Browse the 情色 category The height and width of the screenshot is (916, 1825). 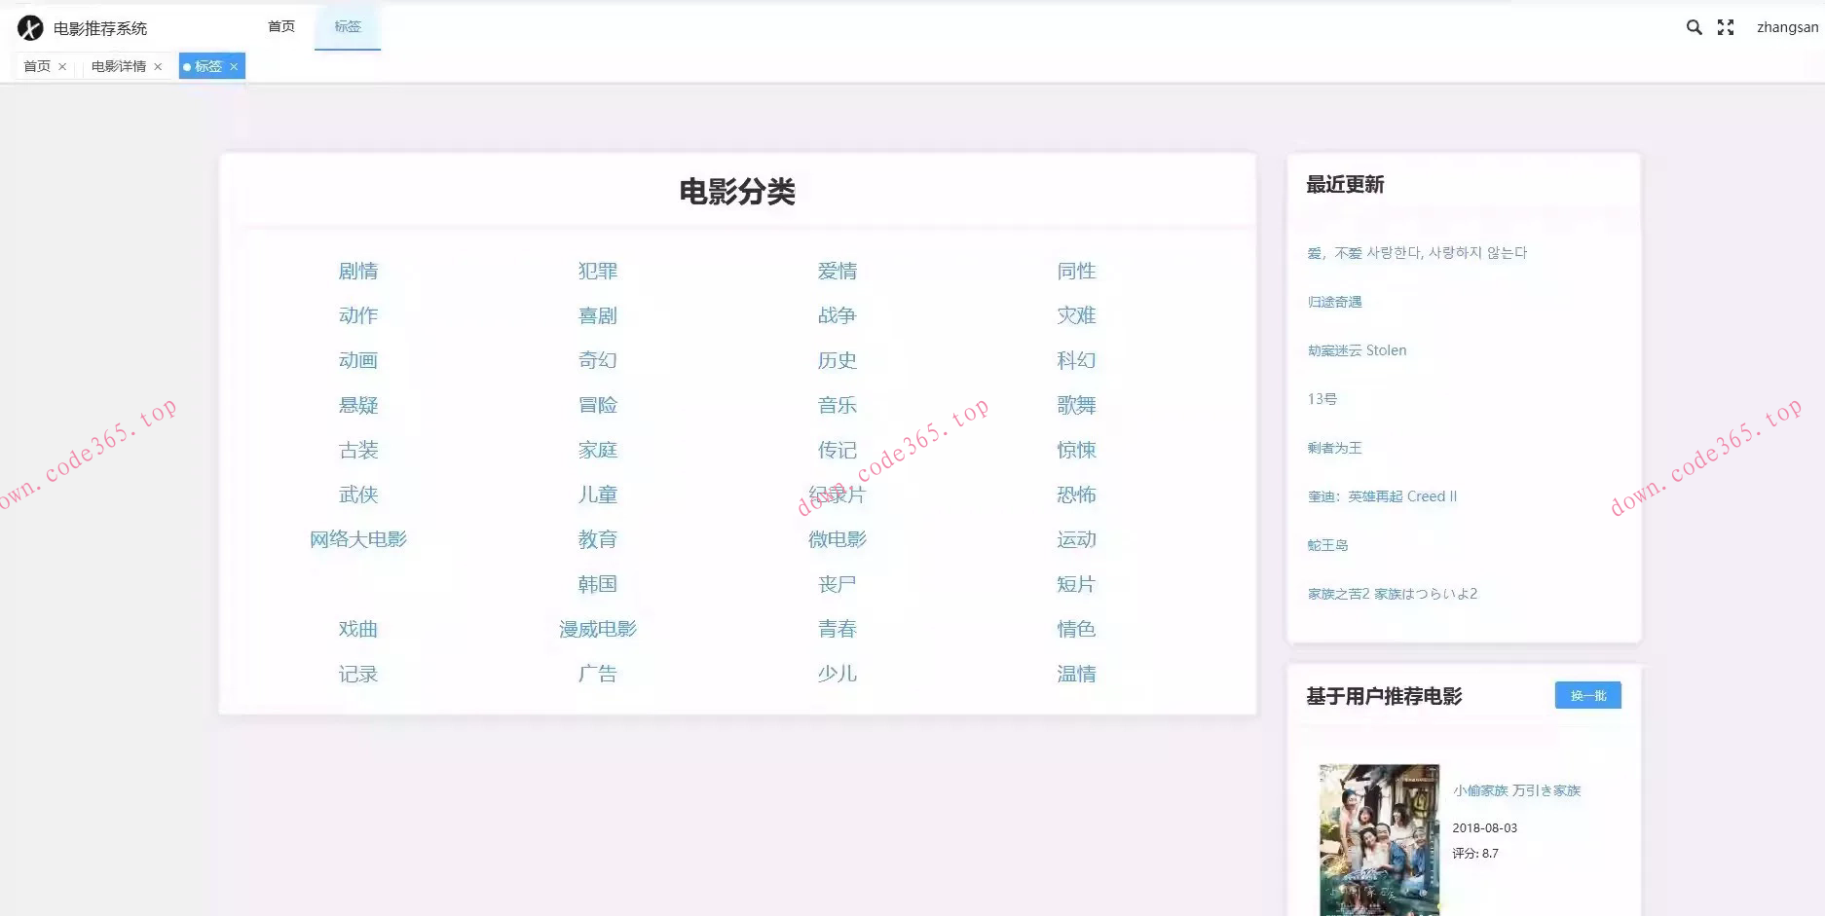point(1077,629)
